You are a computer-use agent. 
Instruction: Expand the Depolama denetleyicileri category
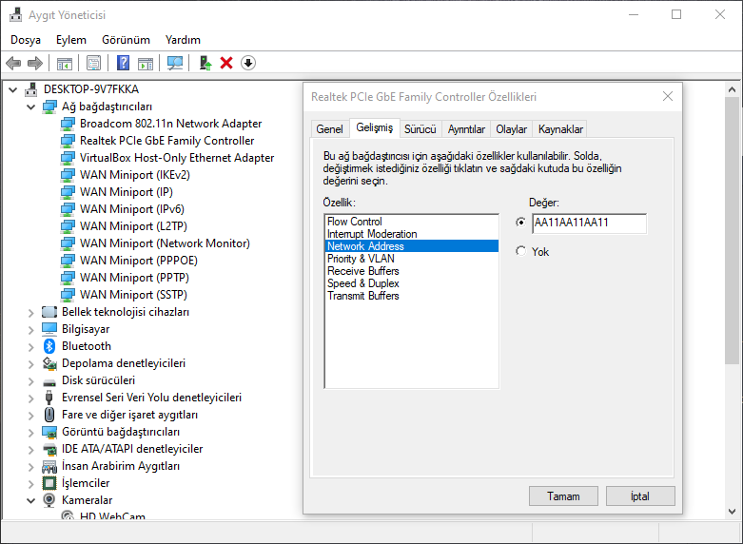tap(31, 364)
